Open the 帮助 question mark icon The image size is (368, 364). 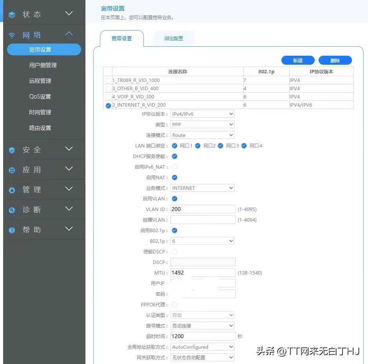[12, 229]
